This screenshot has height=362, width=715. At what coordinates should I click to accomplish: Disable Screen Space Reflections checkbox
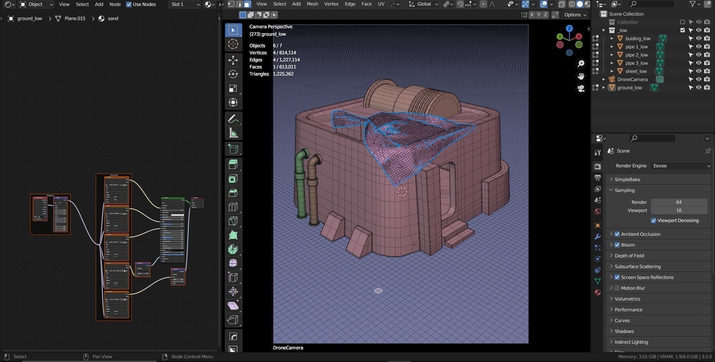(x=617, y=277)
